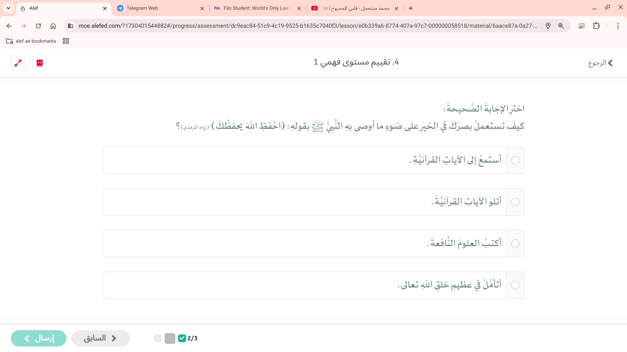
Task: Open the Chrome three-dot menu
Action: 618,26
